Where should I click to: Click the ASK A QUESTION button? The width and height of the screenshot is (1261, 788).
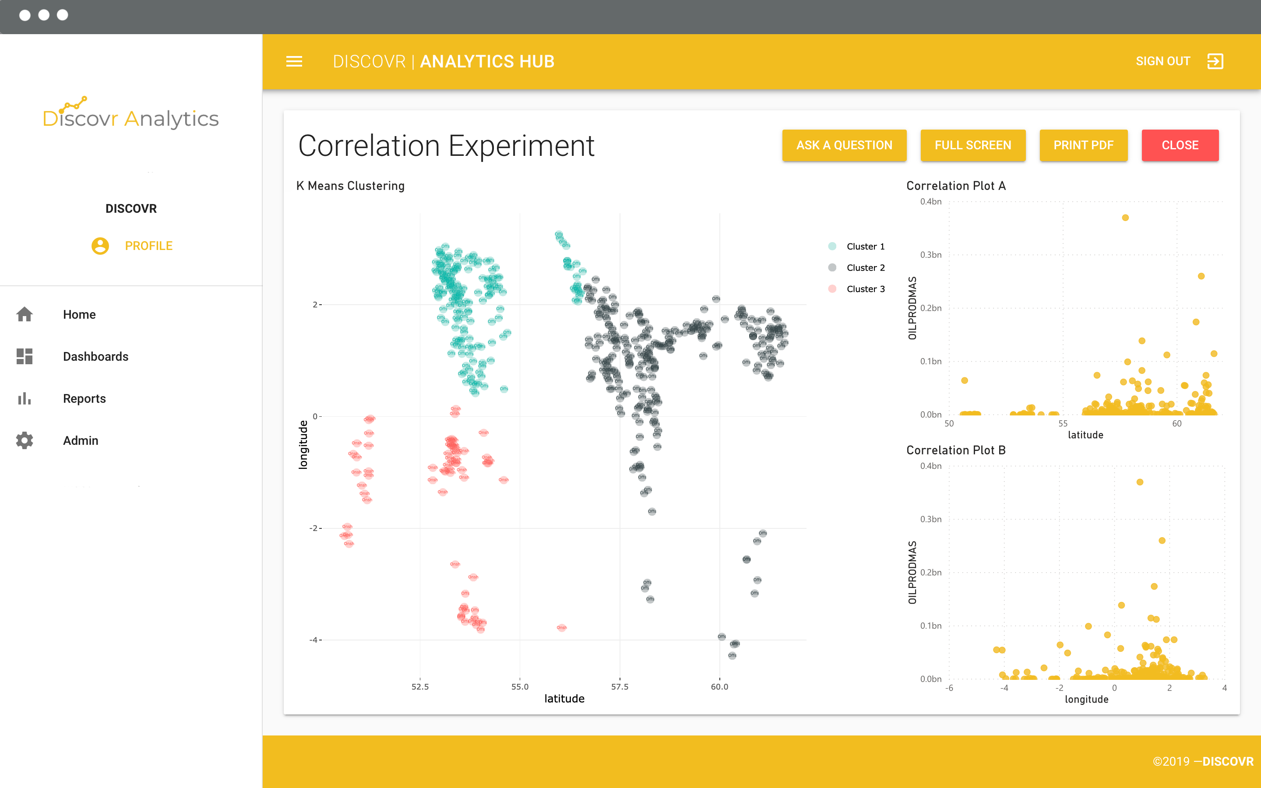pyautogui.click(x=844, y=145)
